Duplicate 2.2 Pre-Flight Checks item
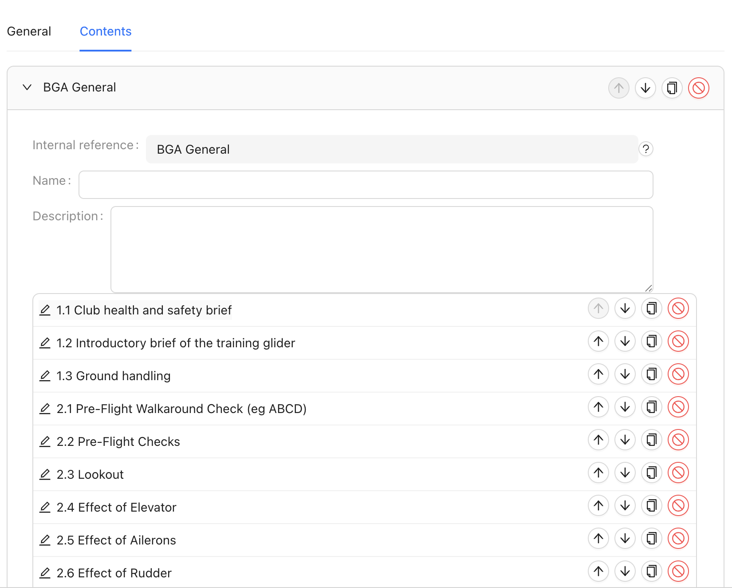This screenshot has height=588, width=732. pos(651,440)
